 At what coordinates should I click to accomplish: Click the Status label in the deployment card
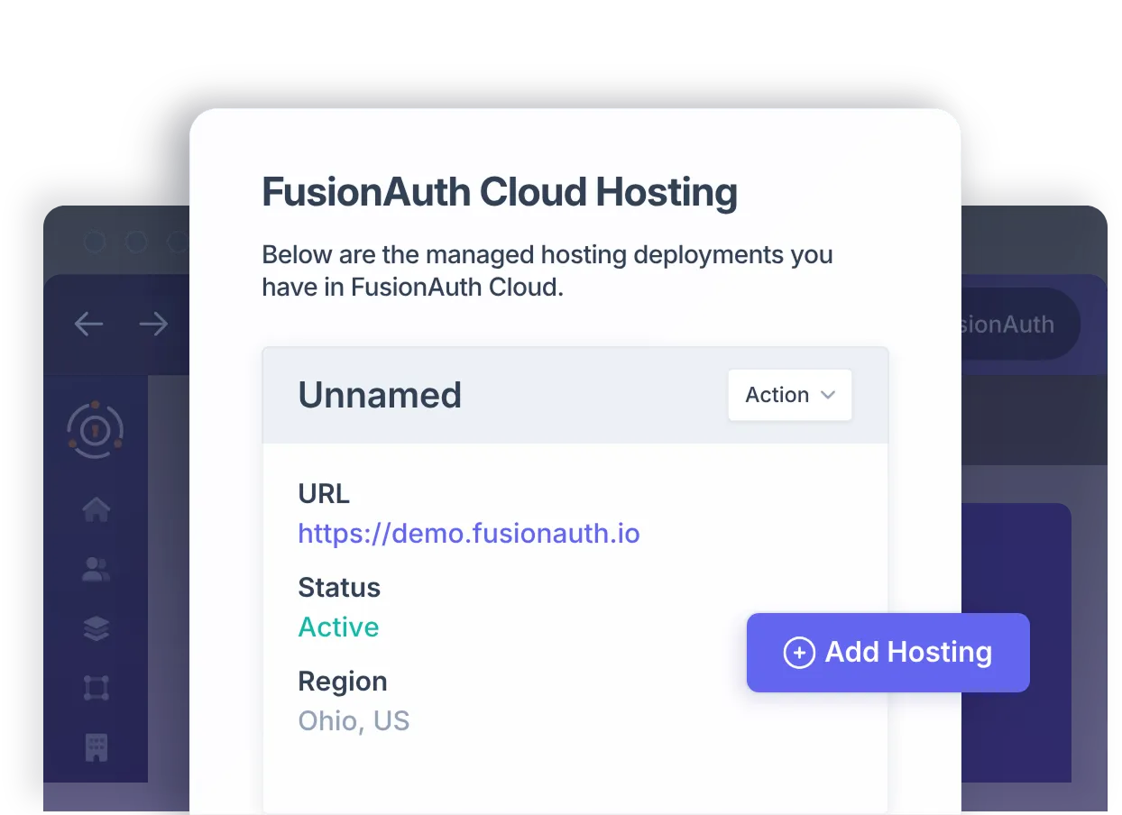pyautogui.click(x=339, y=587)
